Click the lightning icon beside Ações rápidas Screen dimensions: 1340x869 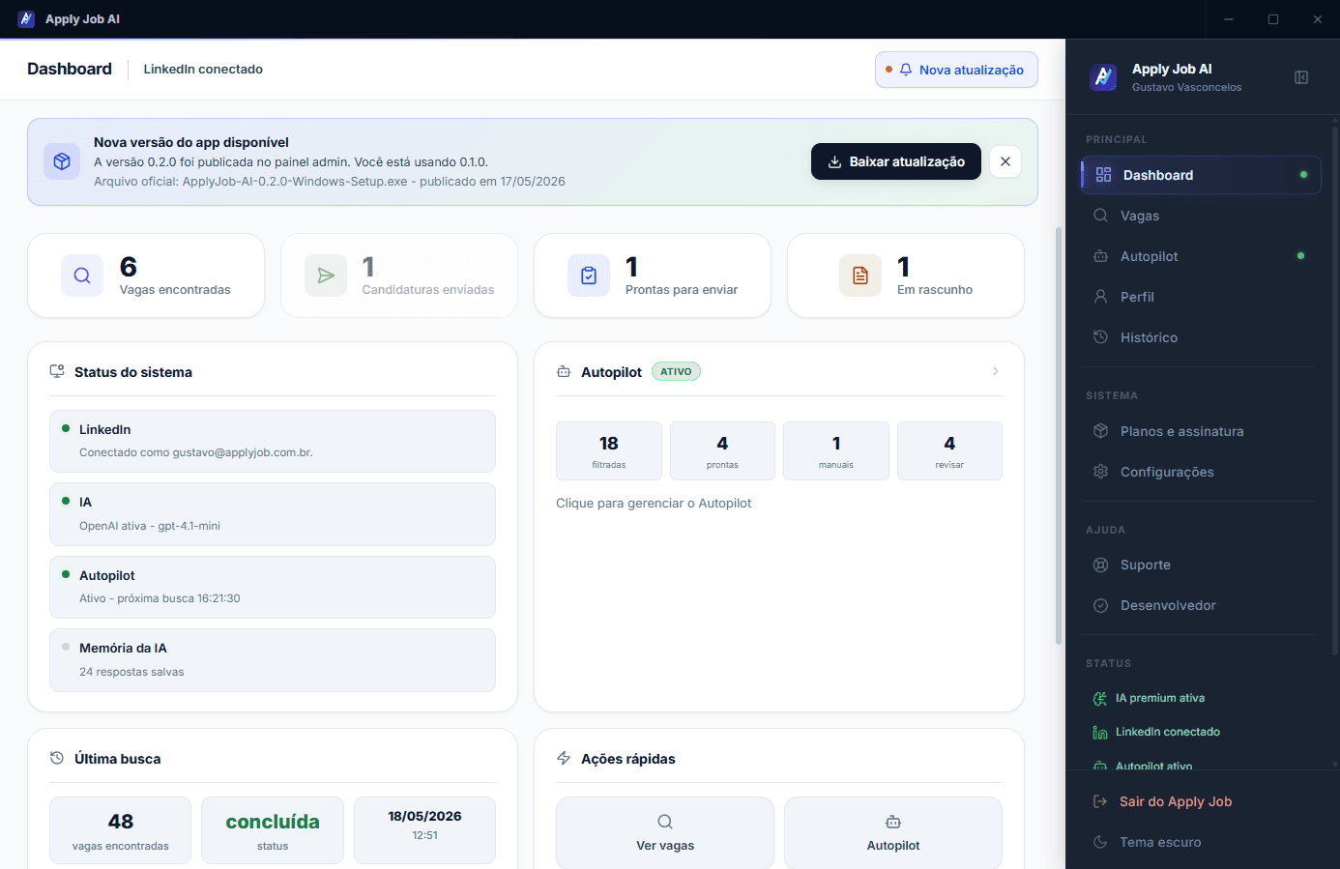[564, 758]
